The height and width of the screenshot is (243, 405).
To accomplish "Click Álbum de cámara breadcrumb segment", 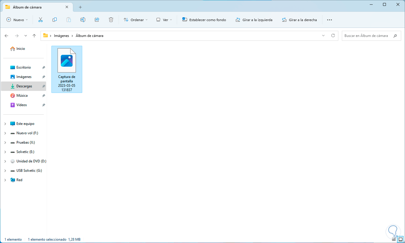I will (90, 36).
